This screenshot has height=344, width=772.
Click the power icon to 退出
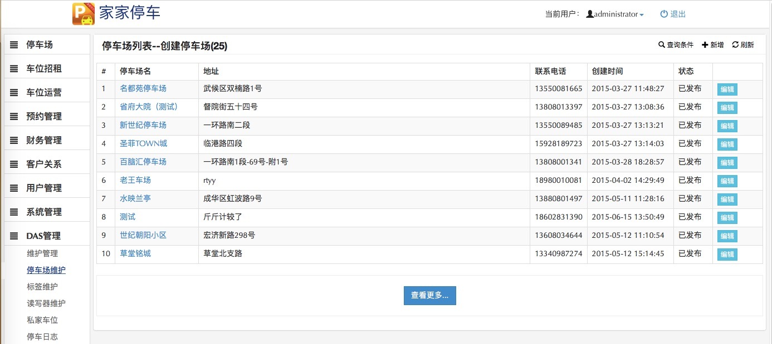pos(664,14)
